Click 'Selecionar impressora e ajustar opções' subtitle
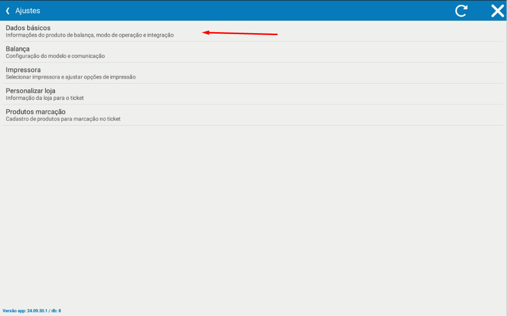 (71, 77)
